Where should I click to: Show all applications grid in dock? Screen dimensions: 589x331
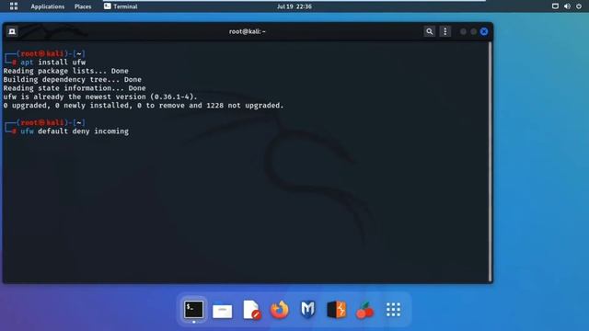click(393, 310)
